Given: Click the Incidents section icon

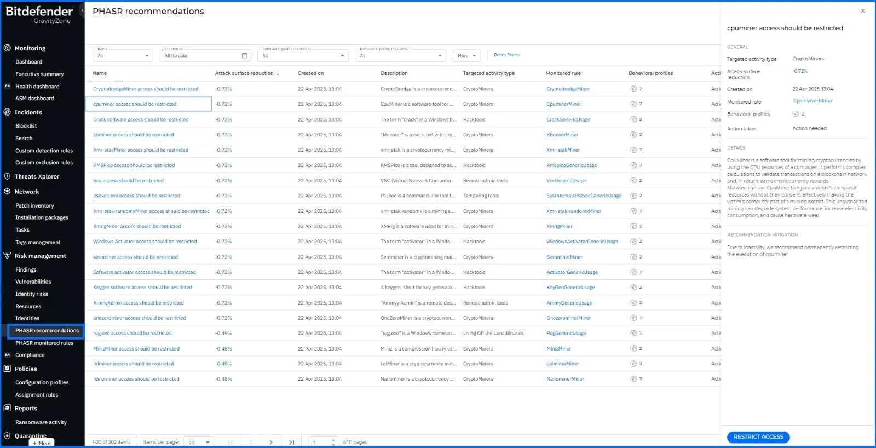Looking at the screenshot, I should [x=7, y=112].
